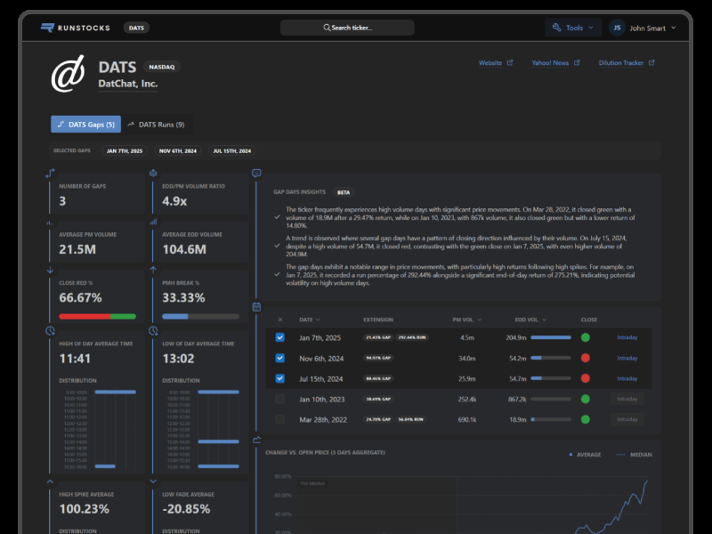Click the NASDAQ exchange badge
712x534 pixels.
[162, 67]
